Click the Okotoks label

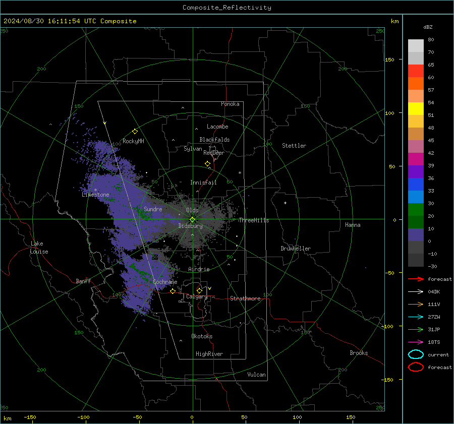coord(202,336)
